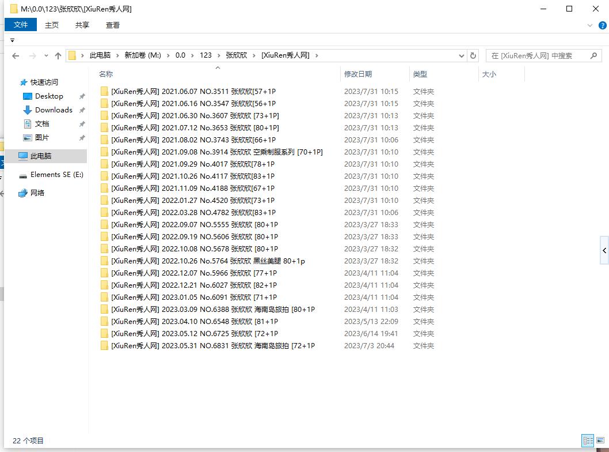Screen dimensions: 609x452
Task: Click the side panel collapse arrow tab
Action: [x=604, y=251]
